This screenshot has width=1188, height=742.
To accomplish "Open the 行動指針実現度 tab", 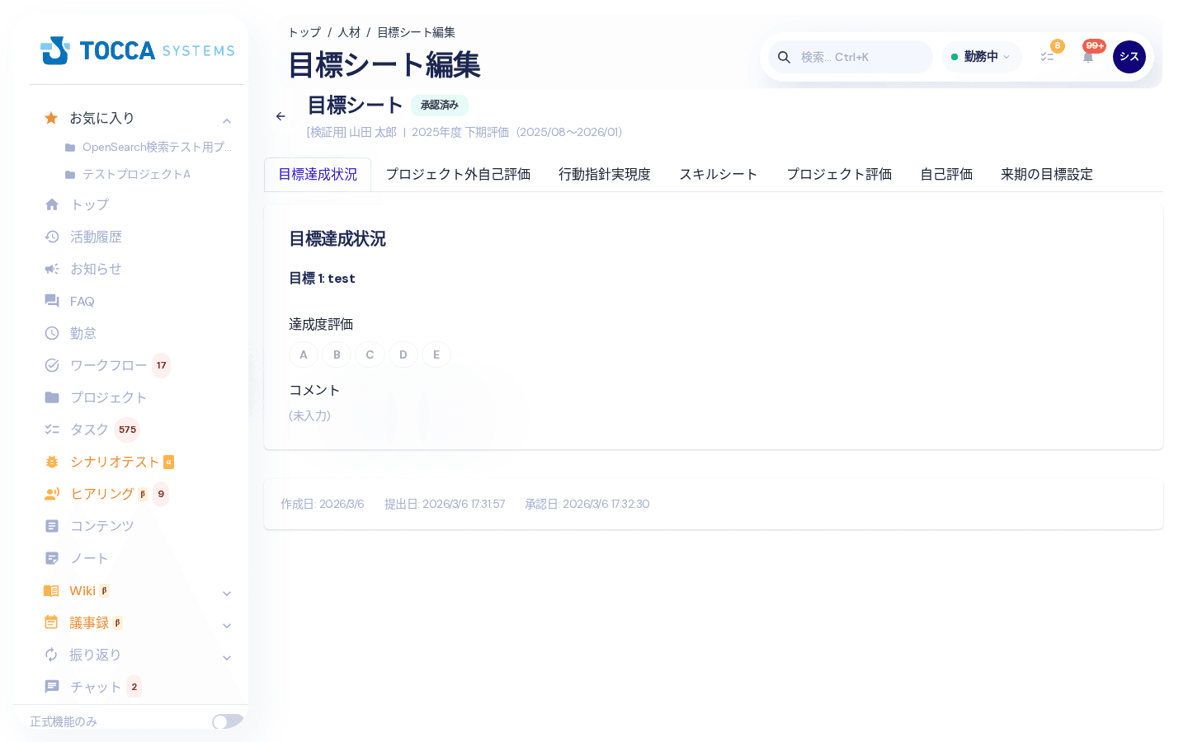I will [x=605, y=174].
